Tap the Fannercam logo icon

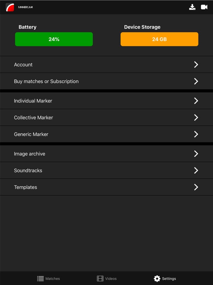[x=10, y=7]
